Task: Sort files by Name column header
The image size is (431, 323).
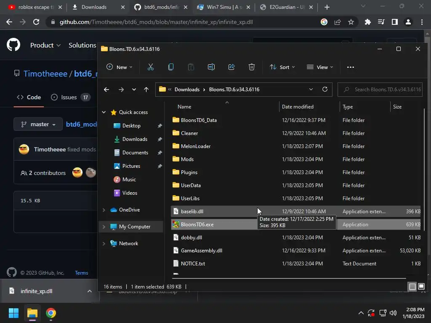Action: pyautogui.click(x=184, y=106)
